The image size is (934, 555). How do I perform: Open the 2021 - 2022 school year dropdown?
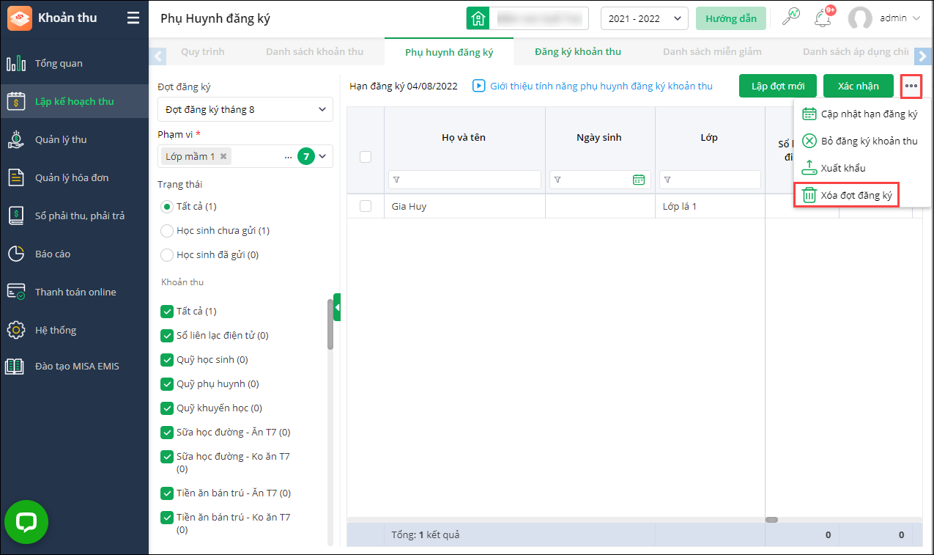[644, 18]
